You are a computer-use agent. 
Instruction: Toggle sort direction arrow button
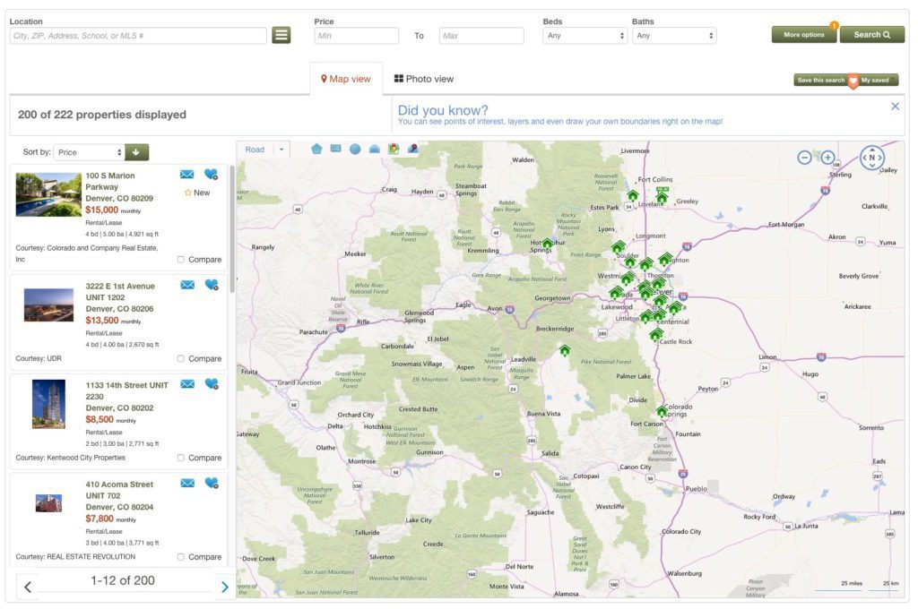[136, 152]
